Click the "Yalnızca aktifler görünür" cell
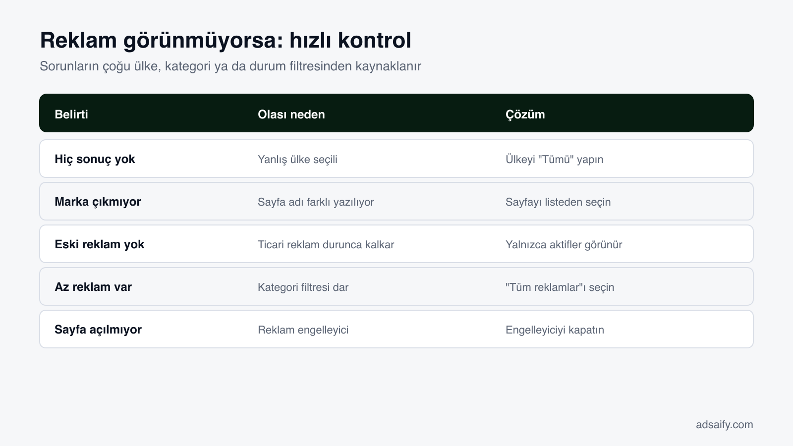The width and height of the screenshot is (793, 446). pos(564,245)
